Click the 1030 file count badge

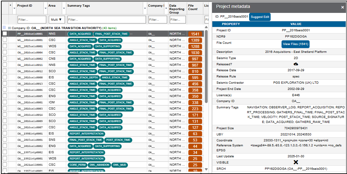pyautogui.click(x=195, y=52)
